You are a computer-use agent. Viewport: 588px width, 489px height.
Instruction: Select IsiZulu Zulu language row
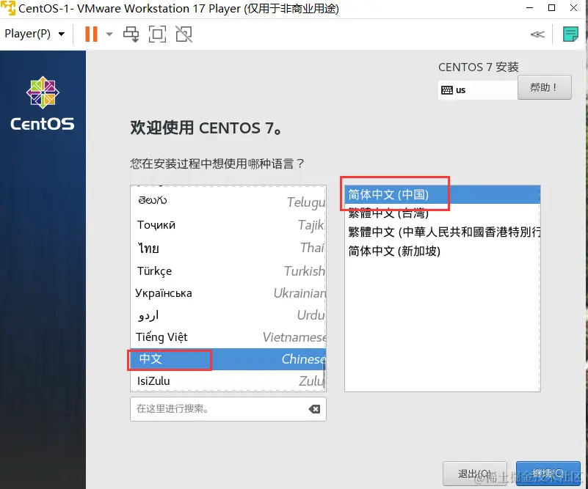[228, 380]
